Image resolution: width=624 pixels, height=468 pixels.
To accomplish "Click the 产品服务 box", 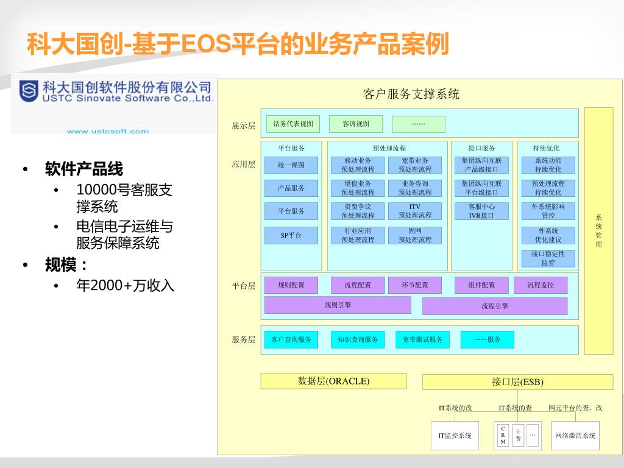I will 291,188.
